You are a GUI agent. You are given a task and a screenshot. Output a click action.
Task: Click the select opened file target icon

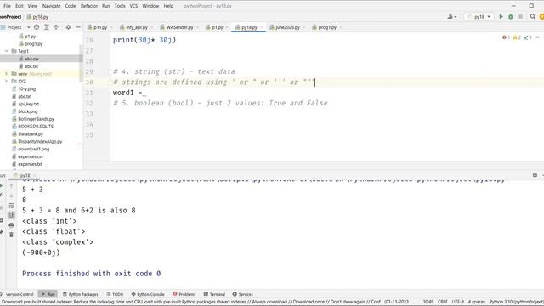[37, 27]
